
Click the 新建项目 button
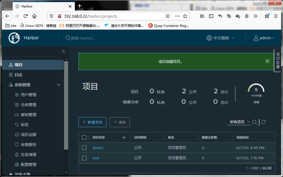pos(92,122)
